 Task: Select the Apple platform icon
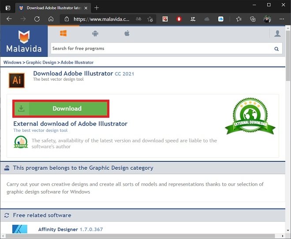127,34
